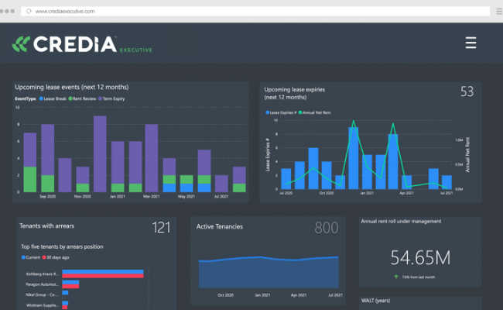The image size is (503, 310).
Task: Click the 'Active Tenancies' heading
Action: point(220,227)
